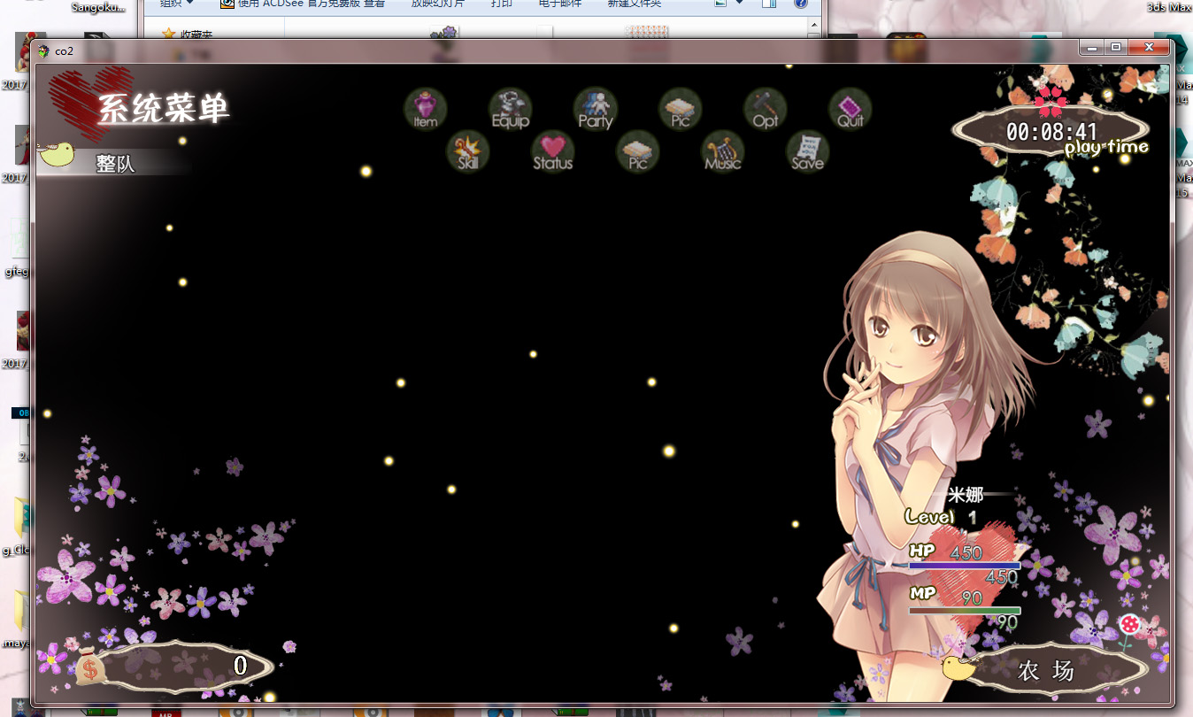Image resolution: width=1193 pixels, height=717 pixels.
Task: Click the Level 1 label
Action: tap(941, 517)
